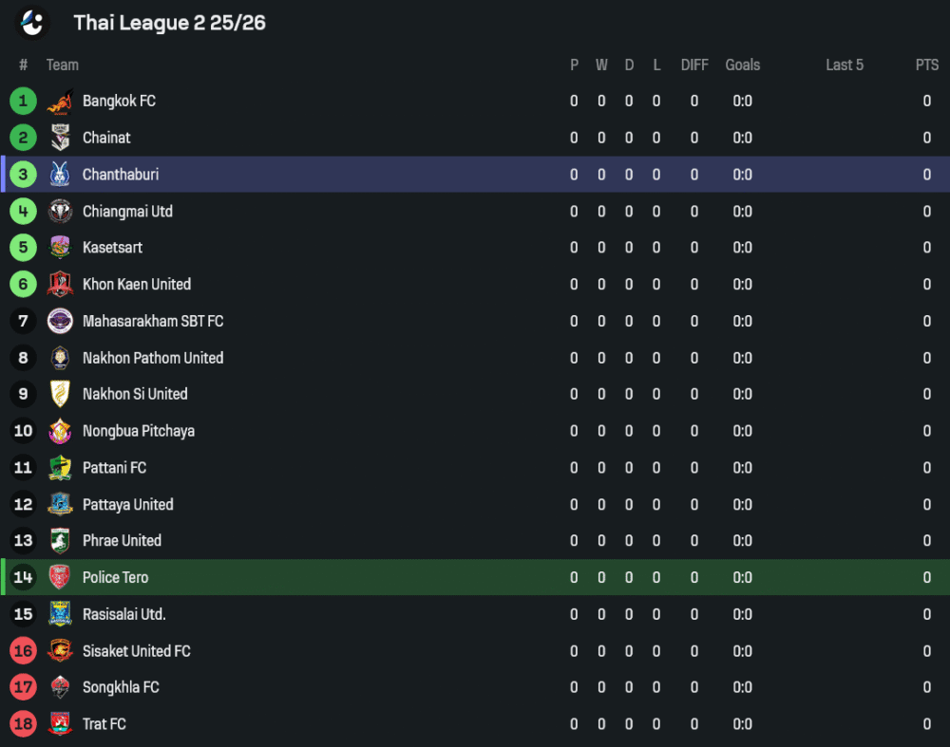This screenshot has height=747, width=950.
Task: Click the Team column header
Action: pos(63,65)
